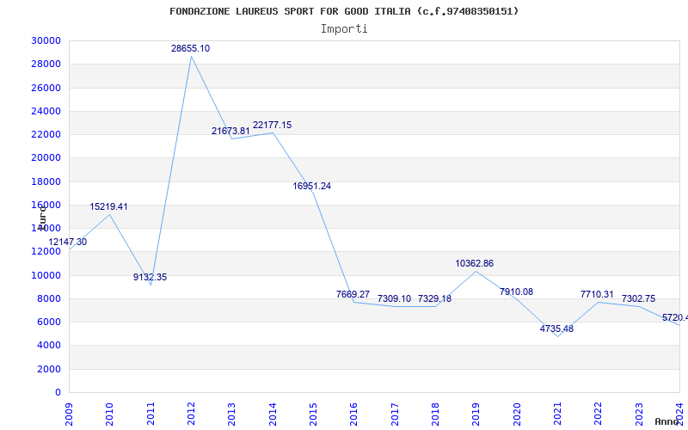Select the 21673.81 data label
This screenshot has height=430, width=688.
point(230,131)
